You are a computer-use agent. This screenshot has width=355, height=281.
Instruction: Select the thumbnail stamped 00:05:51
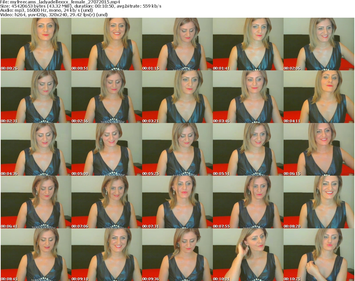point(248,150)
